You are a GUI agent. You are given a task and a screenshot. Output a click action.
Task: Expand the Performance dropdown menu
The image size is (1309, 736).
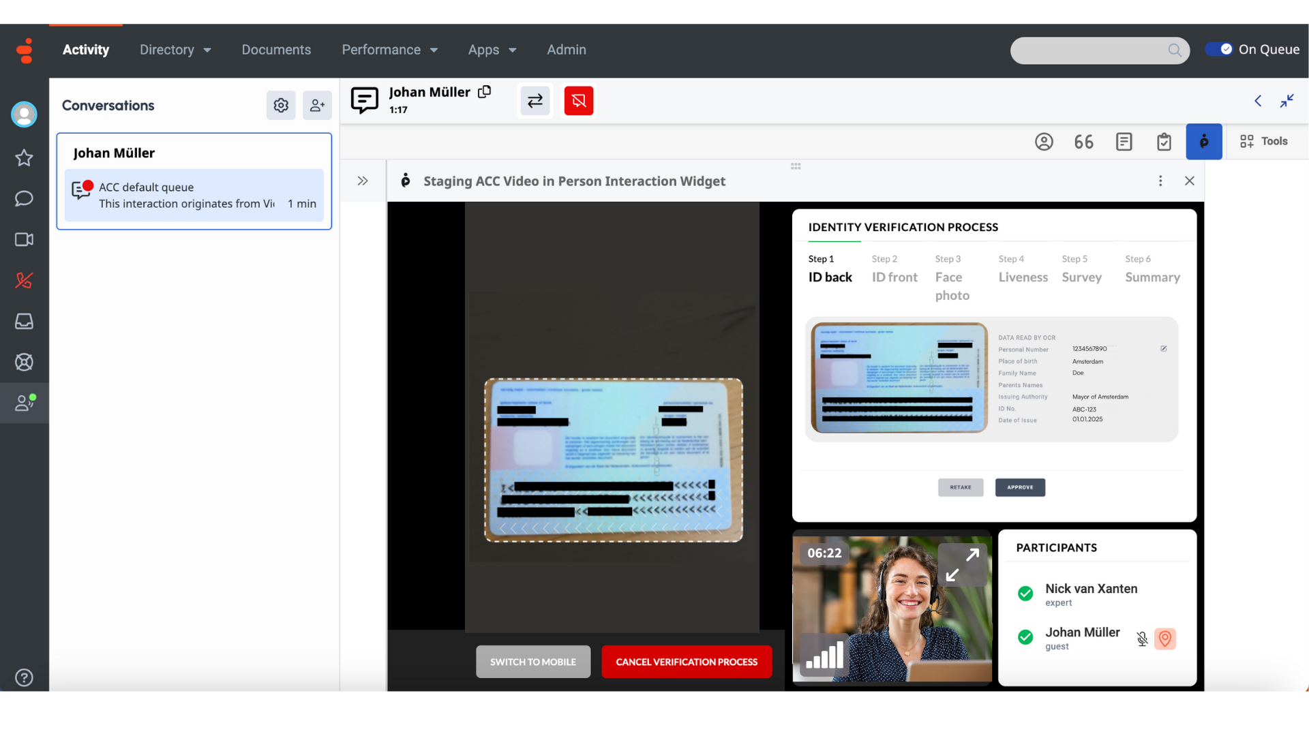pyautogui.click(x=389, y=50)
